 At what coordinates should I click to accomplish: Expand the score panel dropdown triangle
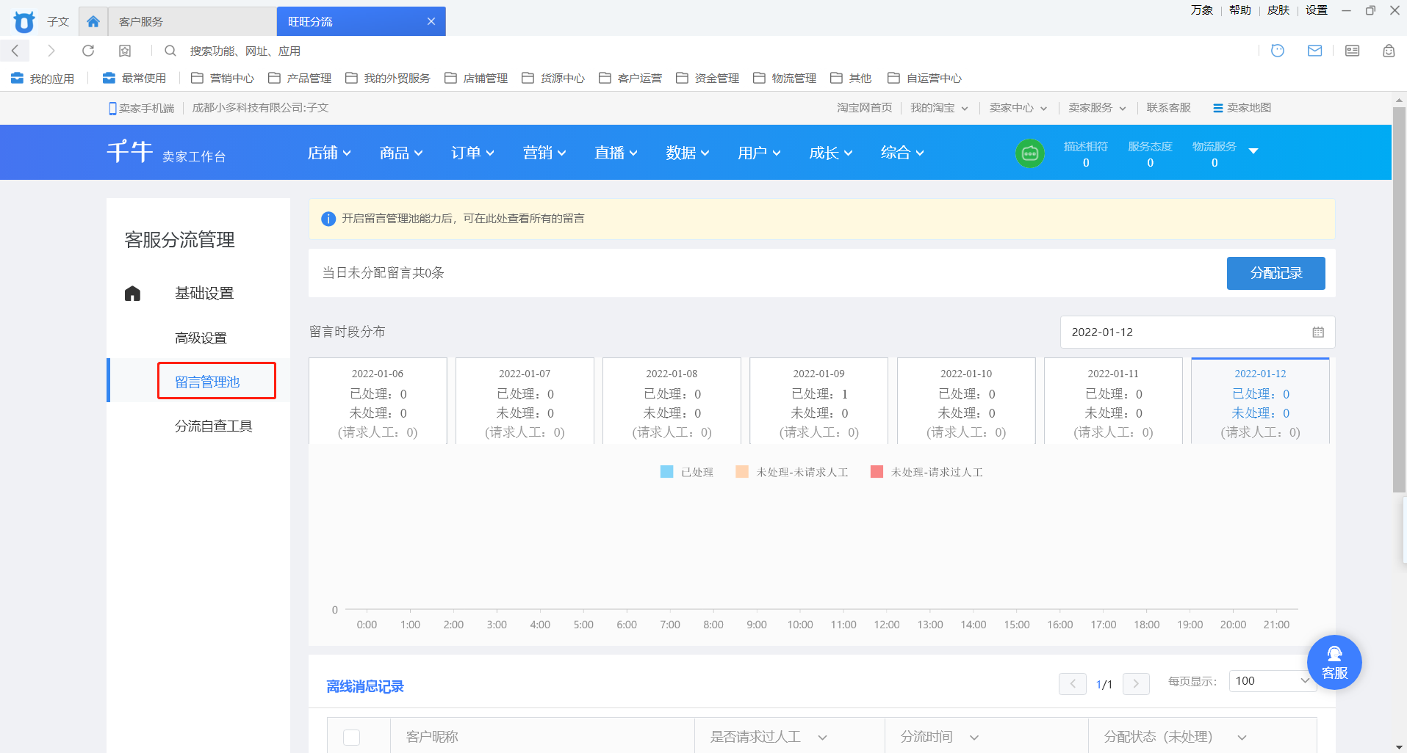coord(1253,151)
